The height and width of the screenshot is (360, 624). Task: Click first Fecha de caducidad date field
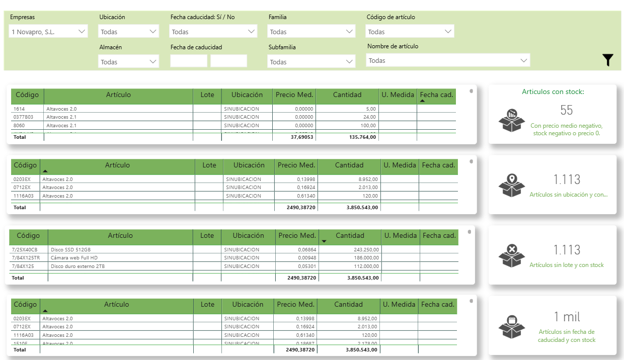click(189, 61)
